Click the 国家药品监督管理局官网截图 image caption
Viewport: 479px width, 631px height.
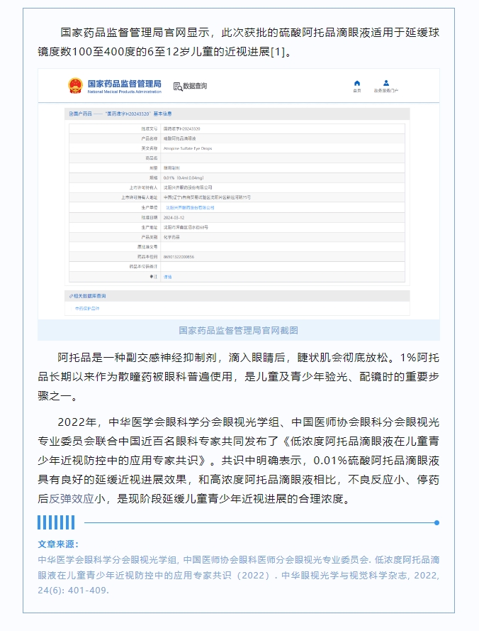coord(238,330)
